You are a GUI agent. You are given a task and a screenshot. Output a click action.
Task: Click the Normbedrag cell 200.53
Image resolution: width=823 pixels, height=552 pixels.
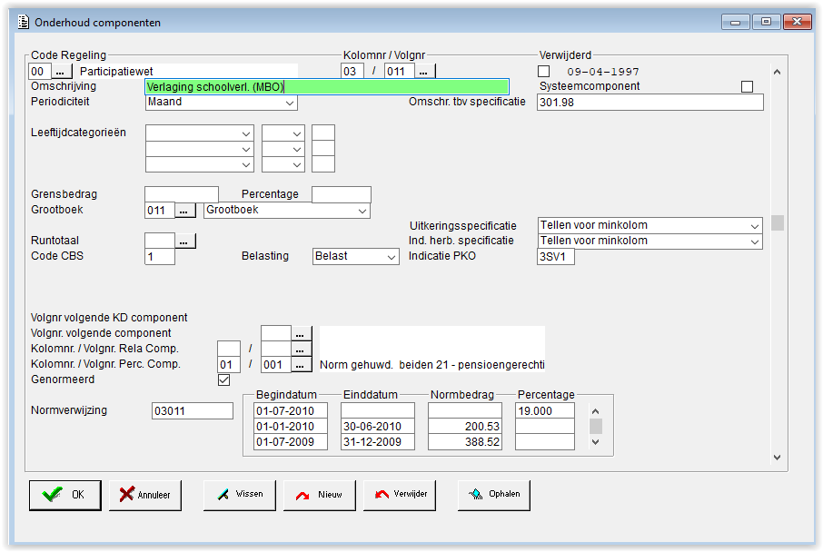465,427
